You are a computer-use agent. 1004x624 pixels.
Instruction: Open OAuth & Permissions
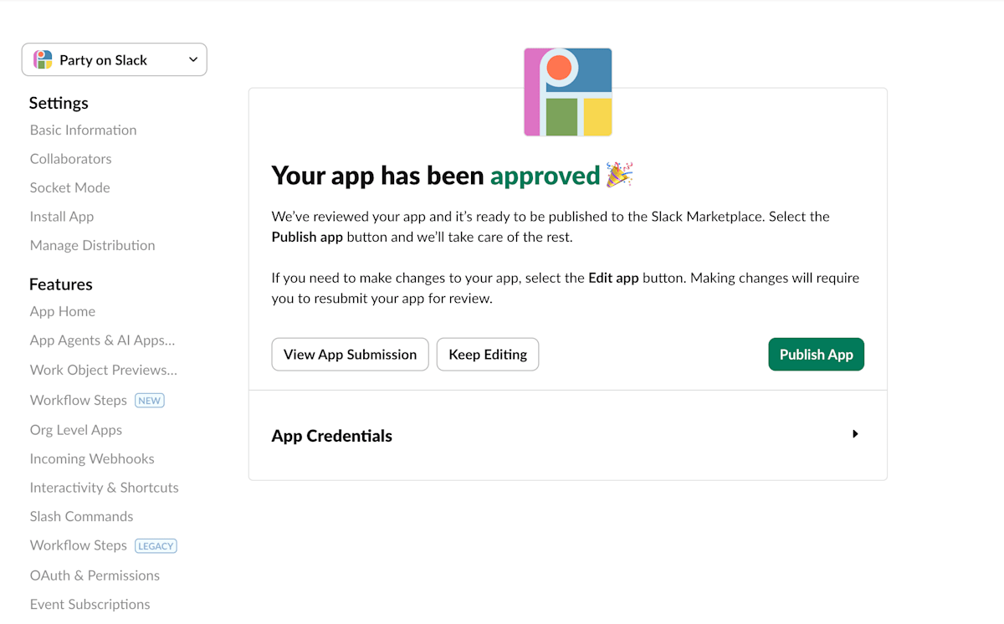[x=95, y=575]
